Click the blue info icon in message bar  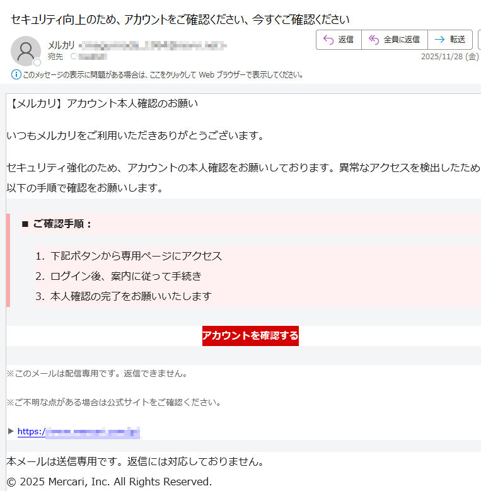[16, 75]
